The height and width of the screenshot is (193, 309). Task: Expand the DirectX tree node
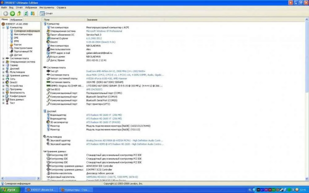pos(3,82)
